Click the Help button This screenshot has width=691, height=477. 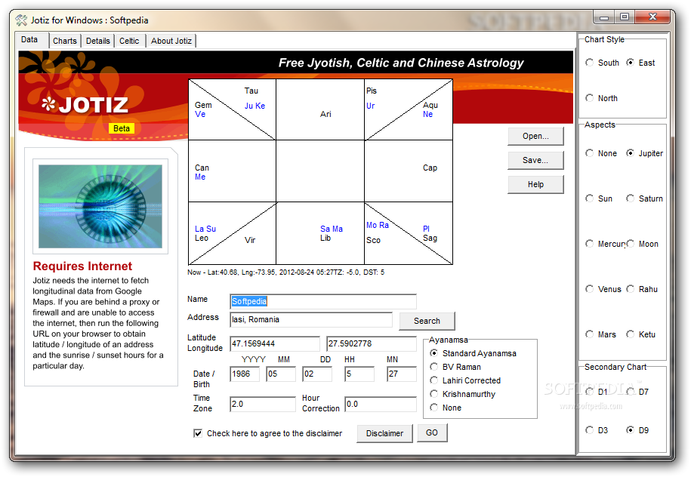535,185
